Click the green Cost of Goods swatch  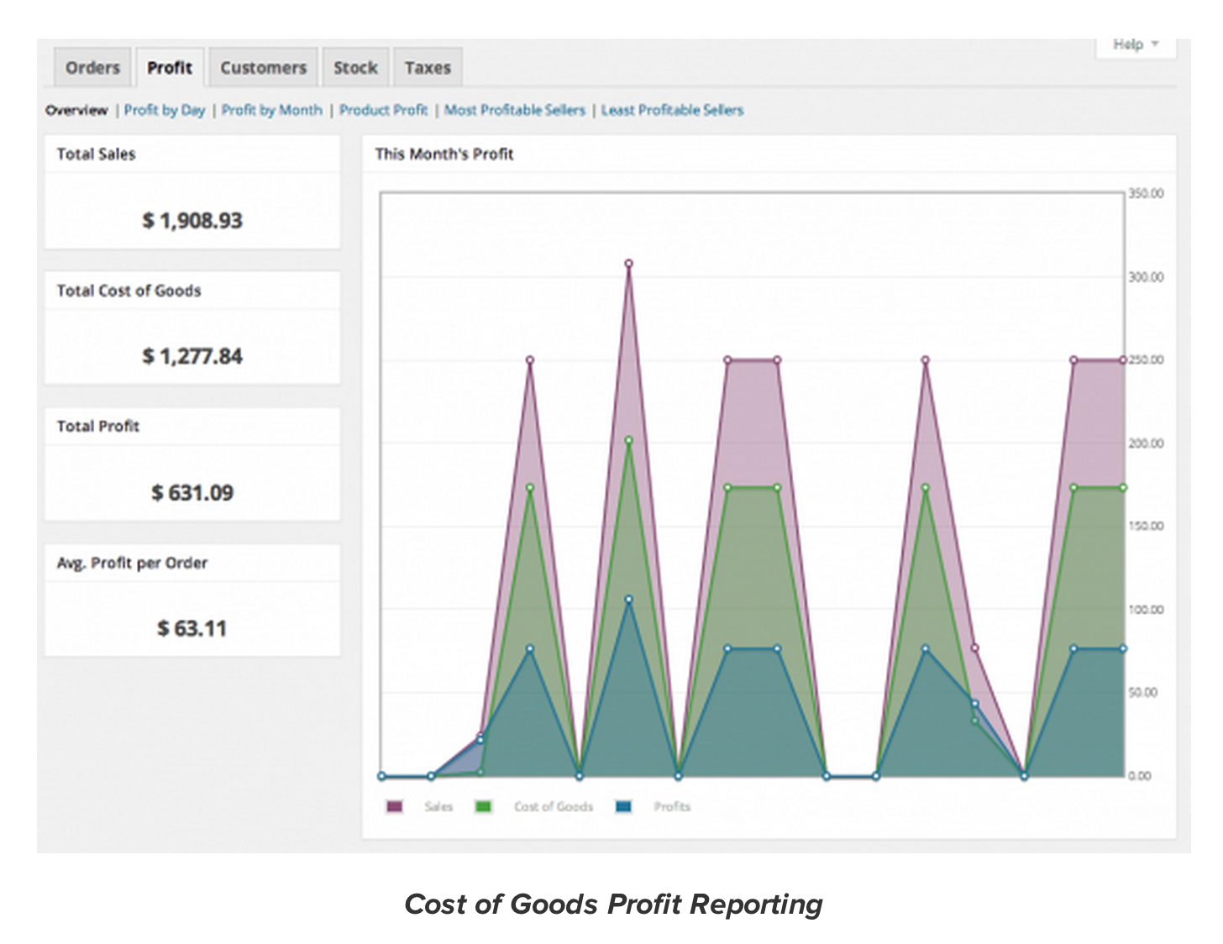484,806
